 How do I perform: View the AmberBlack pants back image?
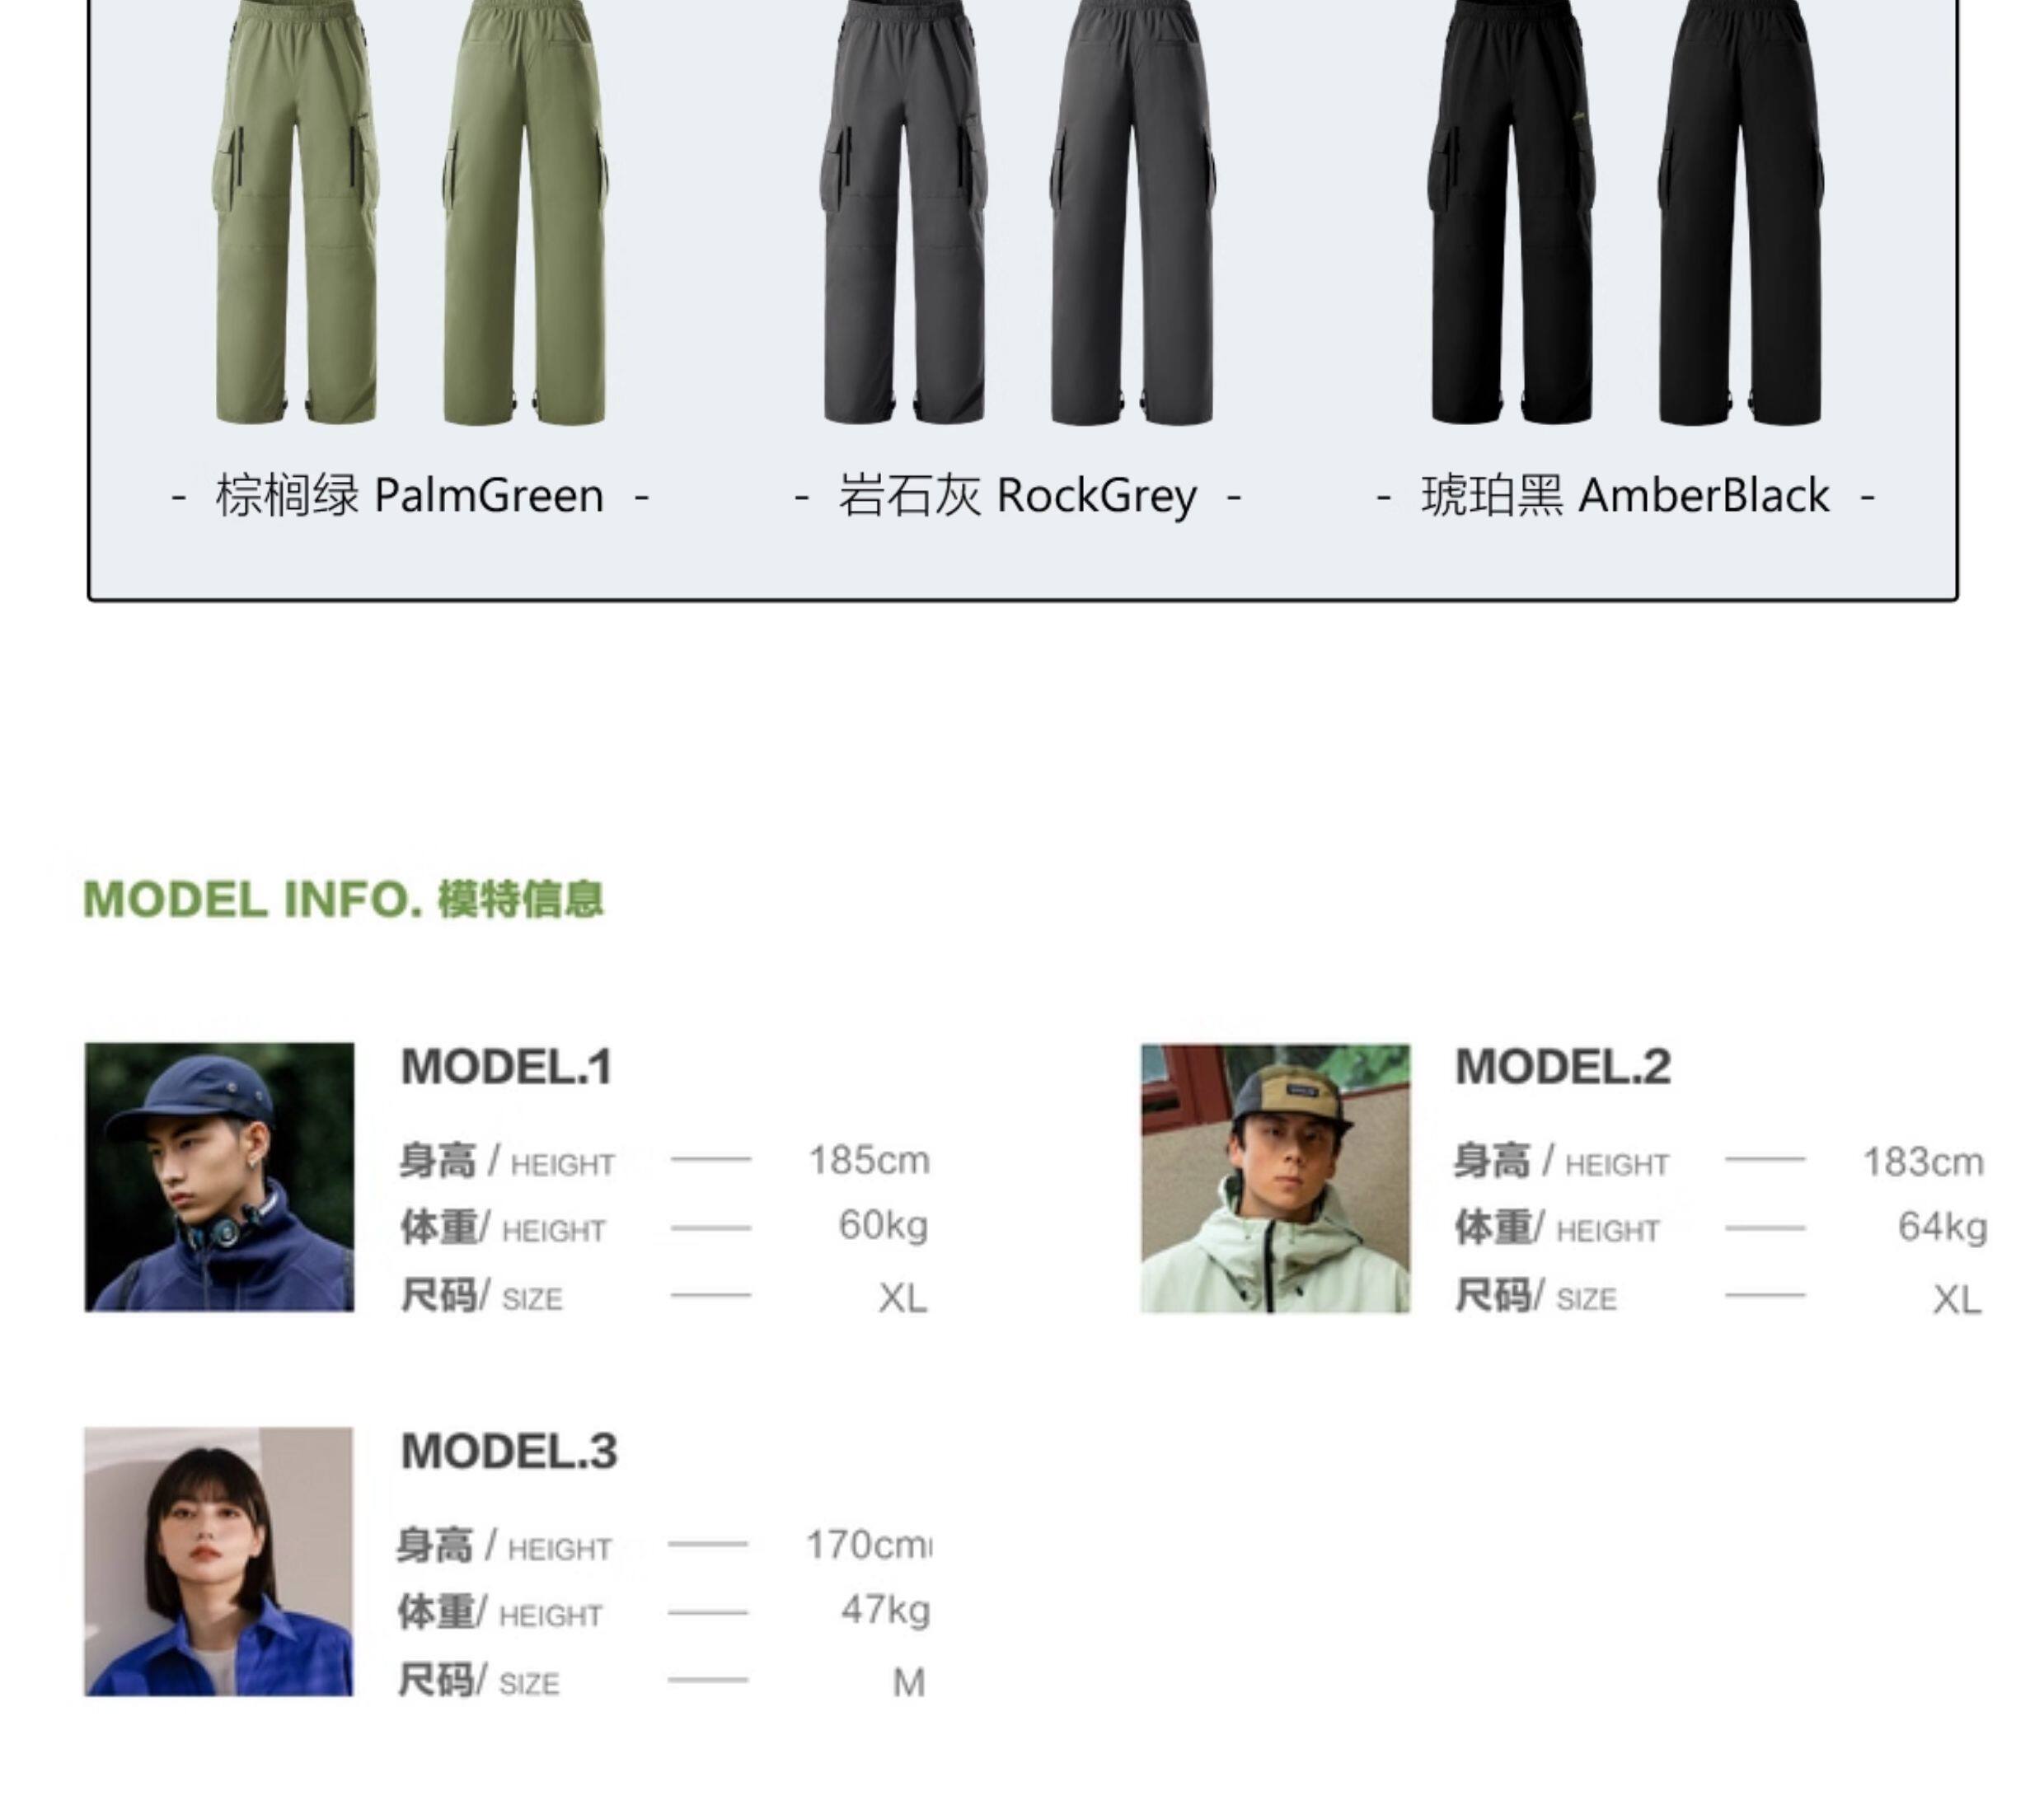(1741, 212)
